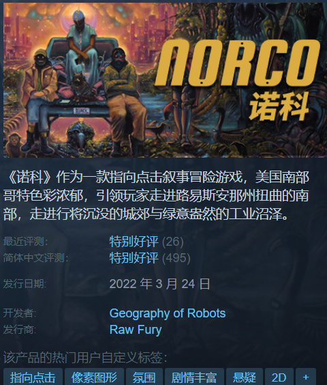Open publisher Raw Fury page
Screen dimensions: 327x385
[x=136, y=330]
